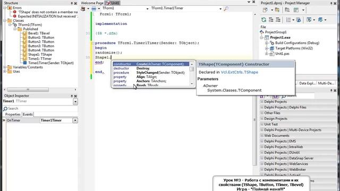Click the Search magnifier icon in Object Inspector
The height and width of the screenshot is (191, 340).
(5, 108)
